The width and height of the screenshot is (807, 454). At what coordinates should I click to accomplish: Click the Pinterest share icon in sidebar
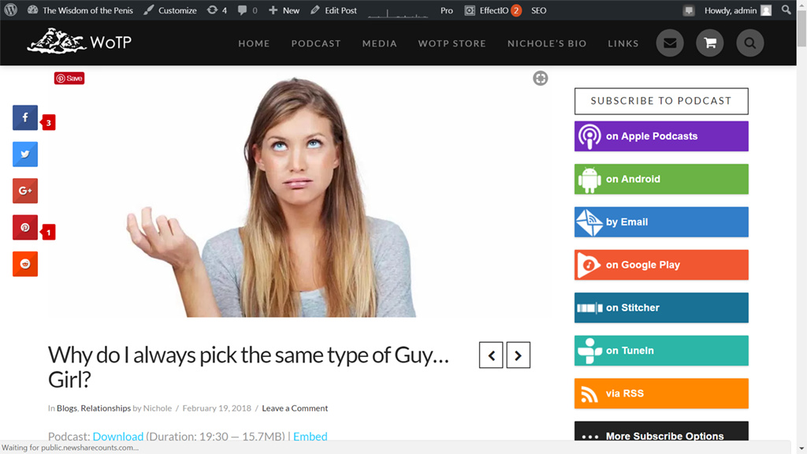[25, 228]
